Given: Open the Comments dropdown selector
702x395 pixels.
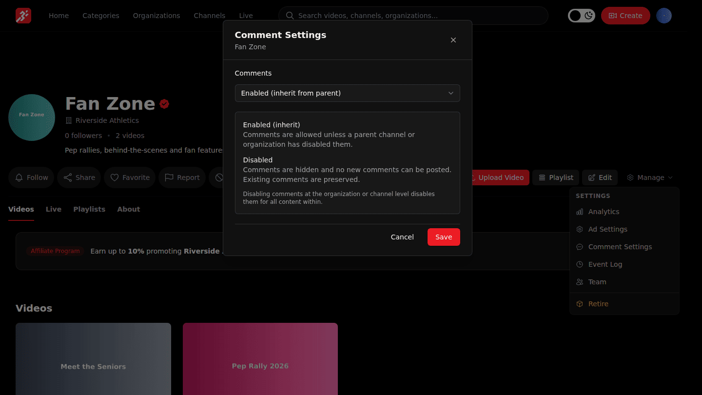Looking at the screenshot, I should click(x=347, y=93).
